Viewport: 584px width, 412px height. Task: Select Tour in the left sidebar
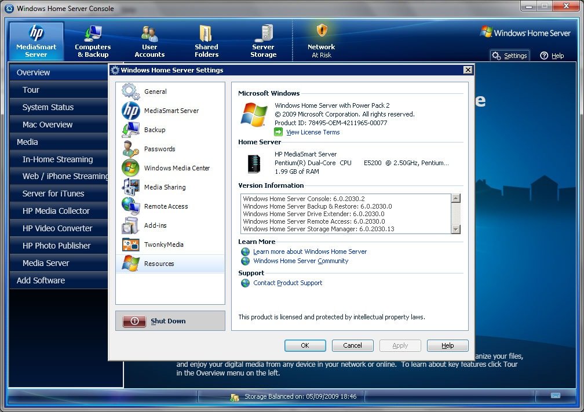(59, 90)
